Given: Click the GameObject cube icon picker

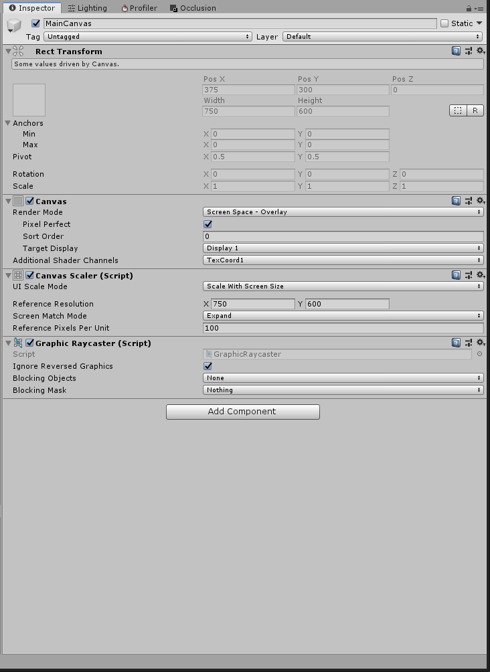Looking at the screenshot, I should pos(14,25).
